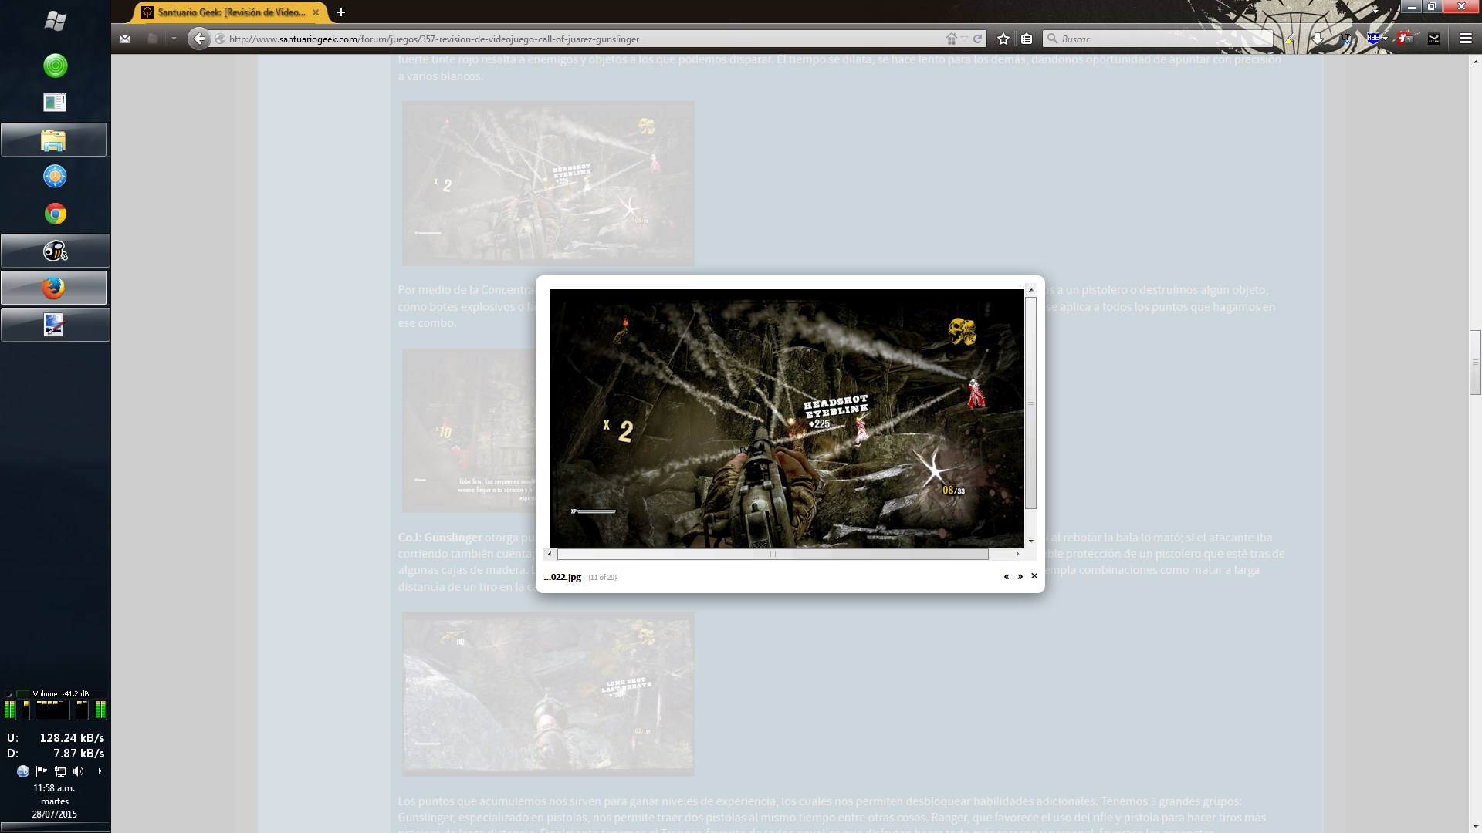Show the next image in lightbox
Screen dimensions: 1482x833
tap(1020, 576)
